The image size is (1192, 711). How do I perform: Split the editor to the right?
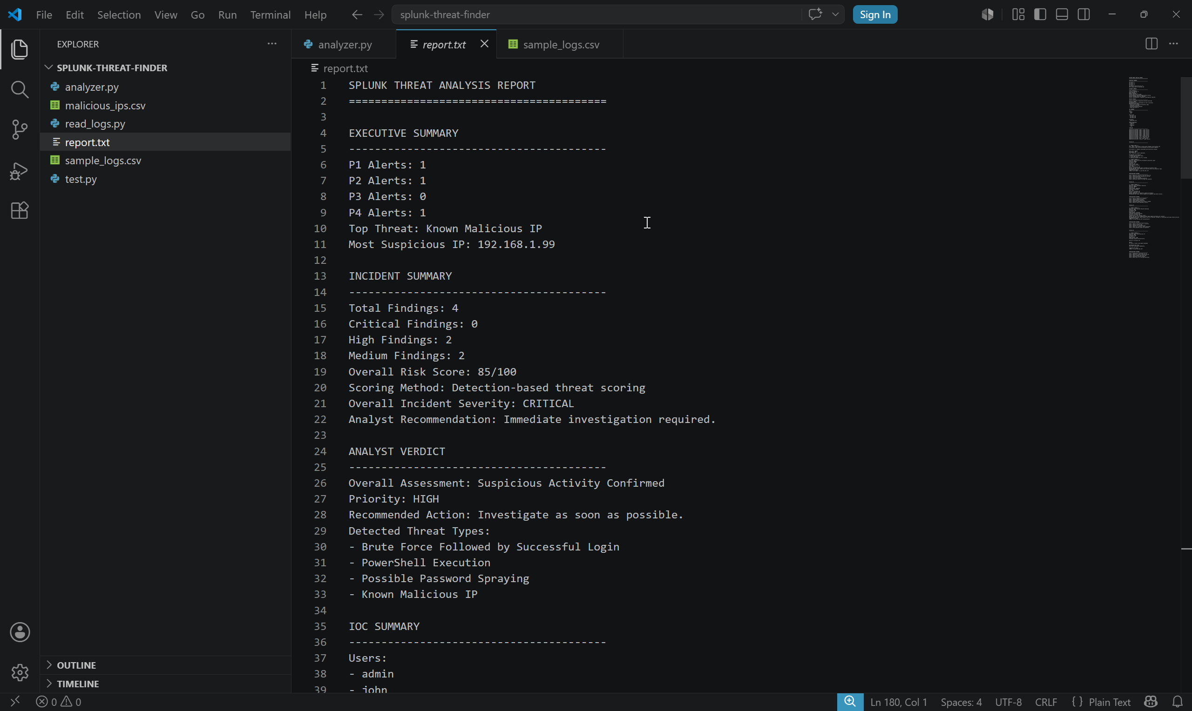point(1151,44)
